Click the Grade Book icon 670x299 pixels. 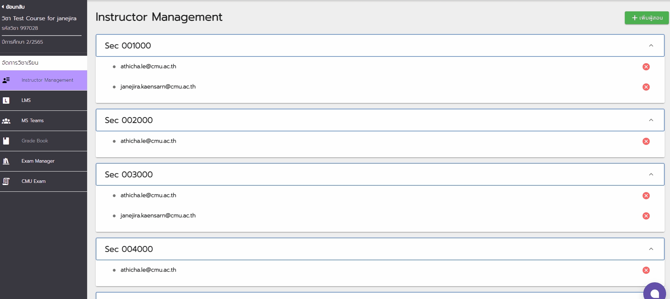6,141
